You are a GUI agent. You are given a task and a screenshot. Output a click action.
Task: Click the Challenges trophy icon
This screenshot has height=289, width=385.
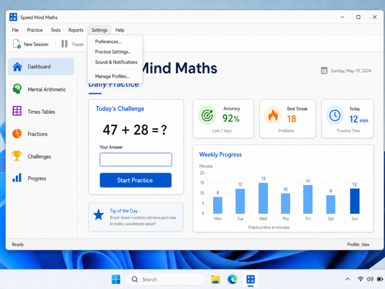[17, 156]
